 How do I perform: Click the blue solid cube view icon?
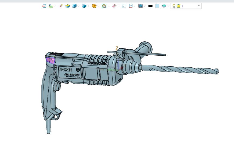74,6
